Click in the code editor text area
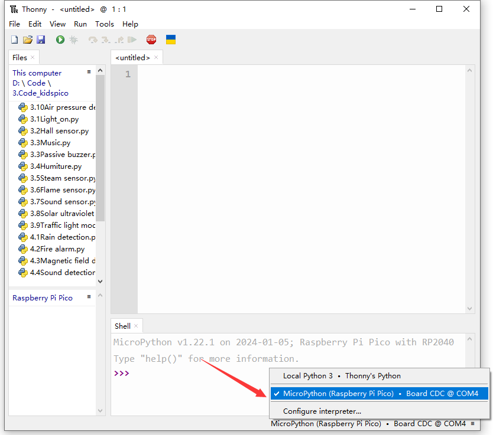493x435 pixels. [301, 189]
